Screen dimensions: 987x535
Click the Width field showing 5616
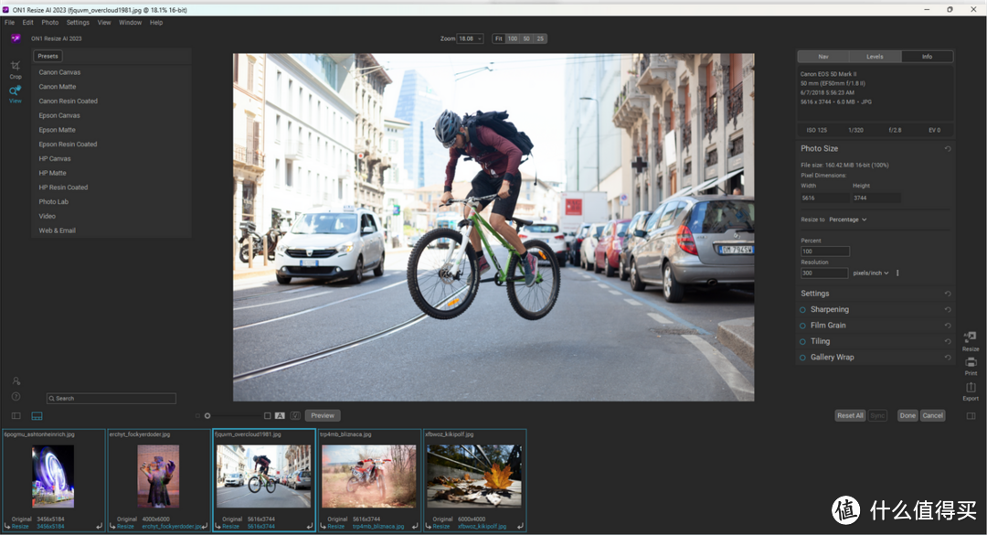point(824,198)
